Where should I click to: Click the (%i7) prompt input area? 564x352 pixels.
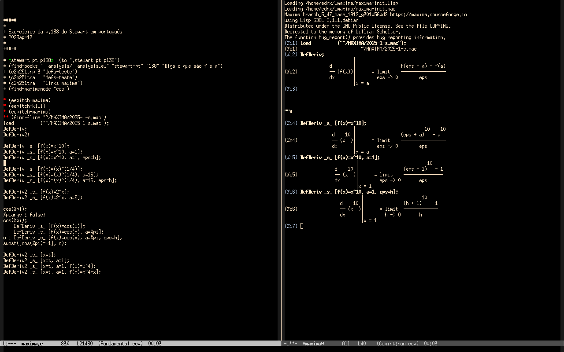click(x=302, y=226)
